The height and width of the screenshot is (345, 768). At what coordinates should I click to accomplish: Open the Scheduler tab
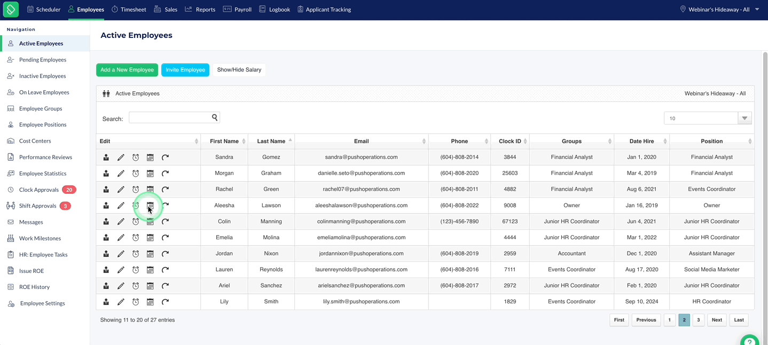(44, 10)
